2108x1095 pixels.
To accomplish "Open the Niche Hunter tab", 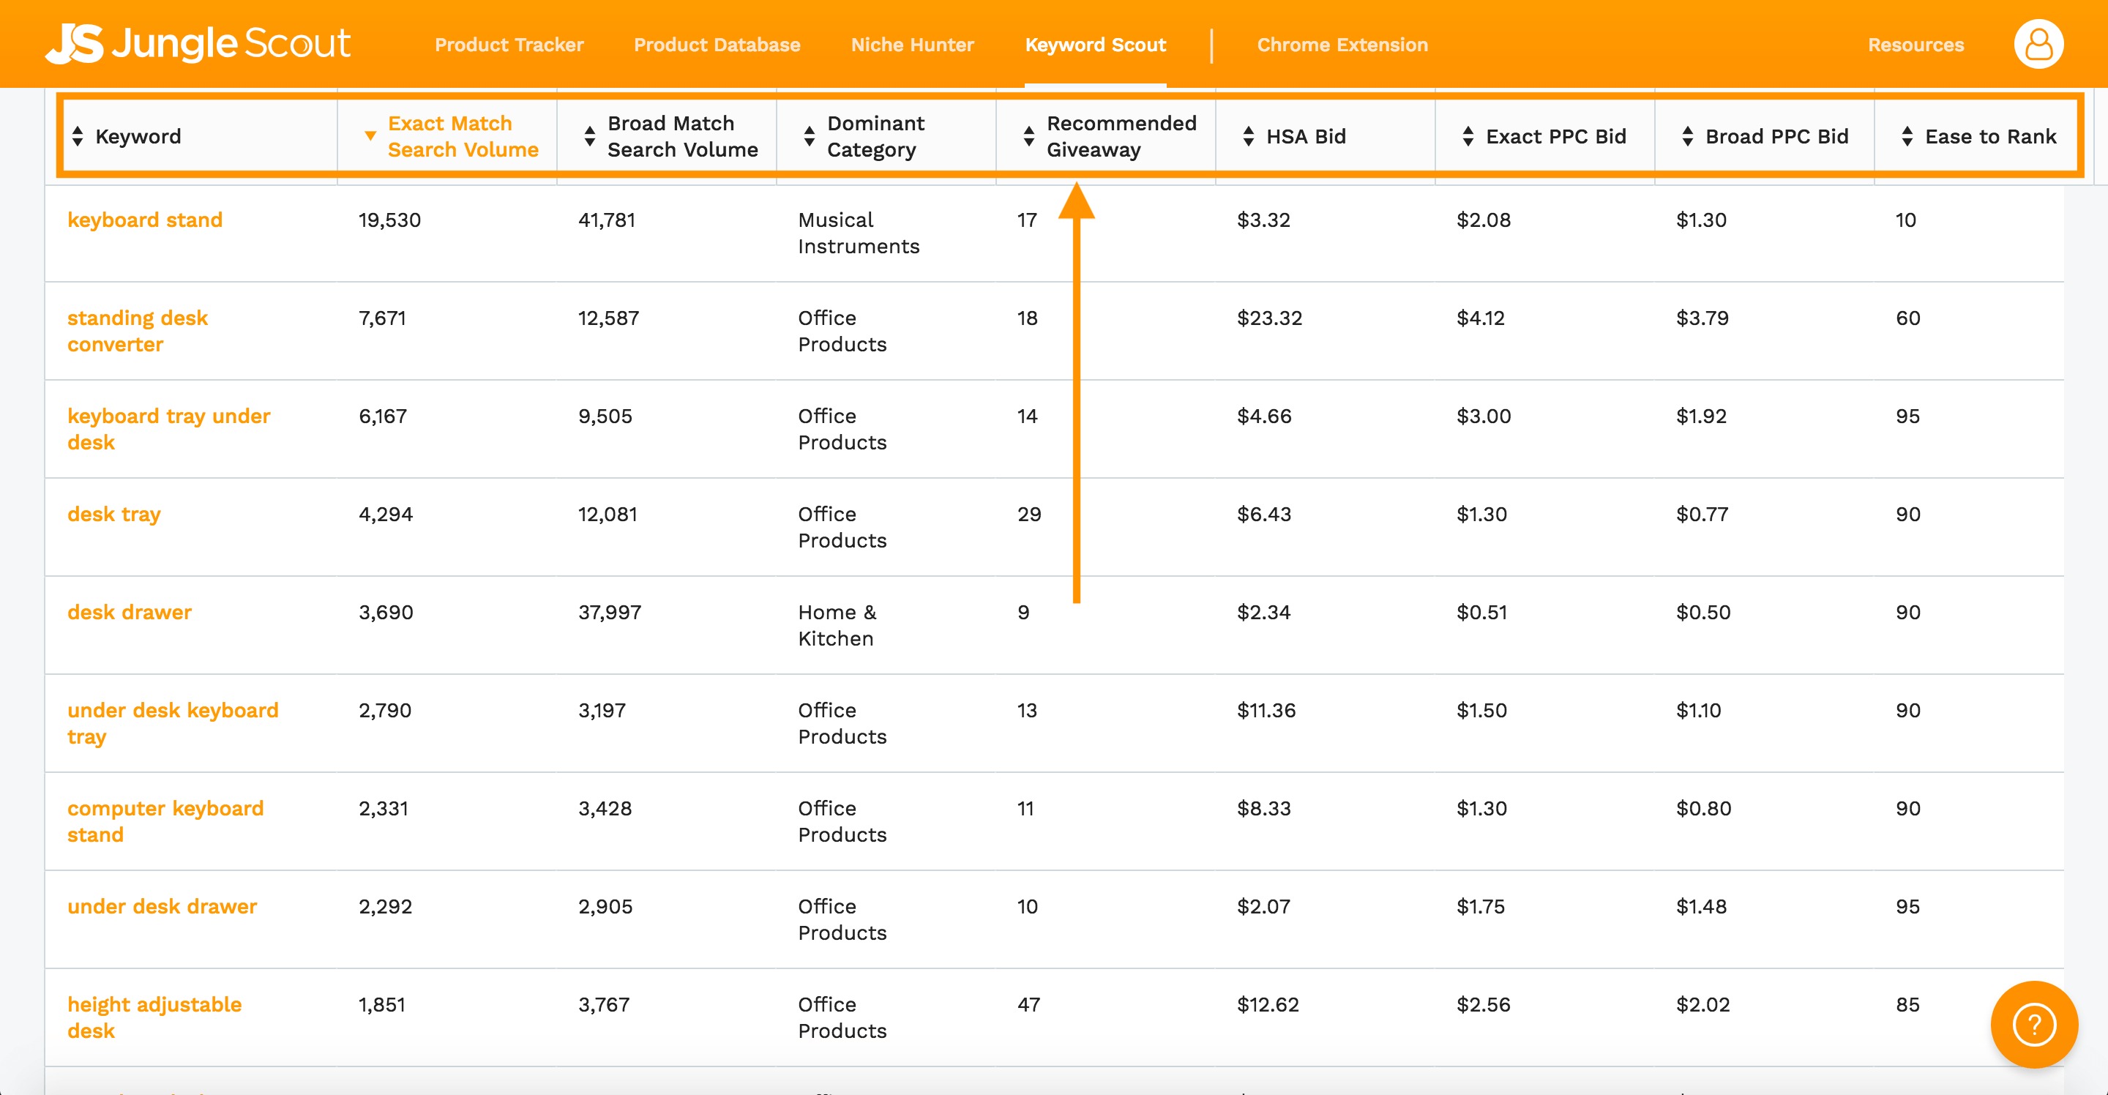I will click(x=913, y=45).
